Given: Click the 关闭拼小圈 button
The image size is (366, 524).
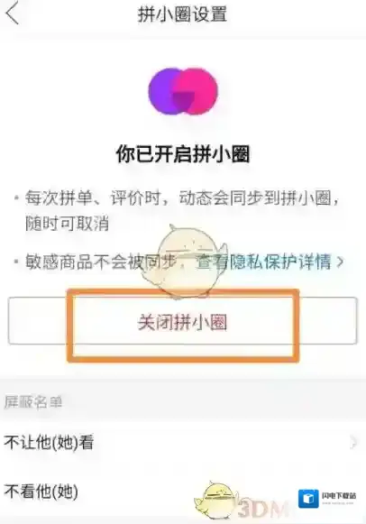Looking at the screenshot, I should 183,321.
